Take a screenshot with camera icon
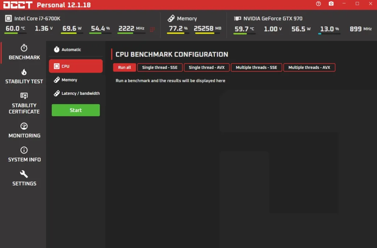 [x=331, y=4]
